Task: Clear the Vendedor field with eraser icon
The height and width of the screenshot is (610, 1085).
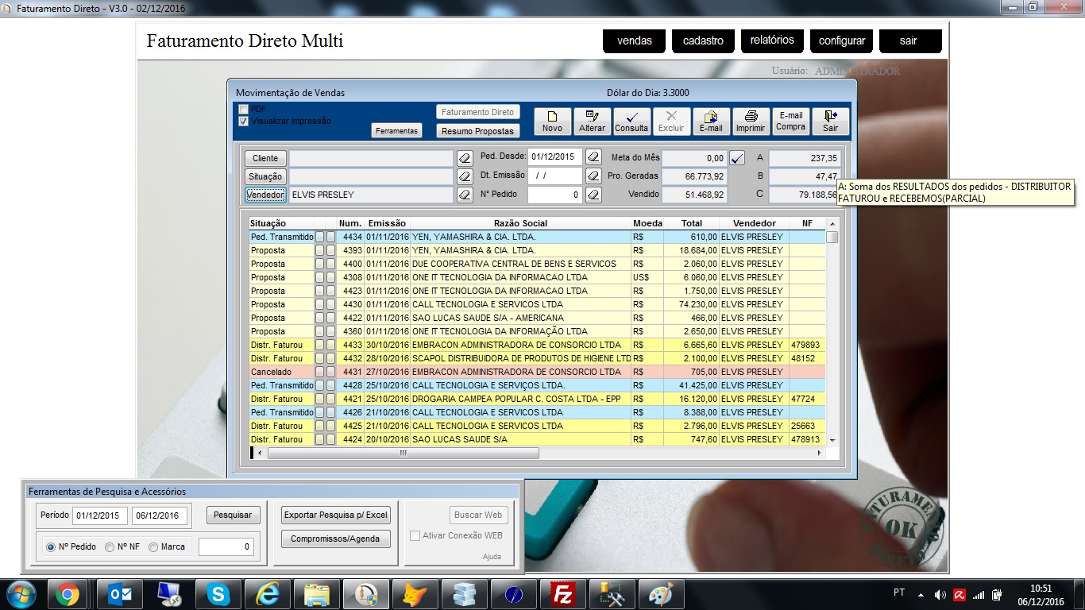Action: 465,195
